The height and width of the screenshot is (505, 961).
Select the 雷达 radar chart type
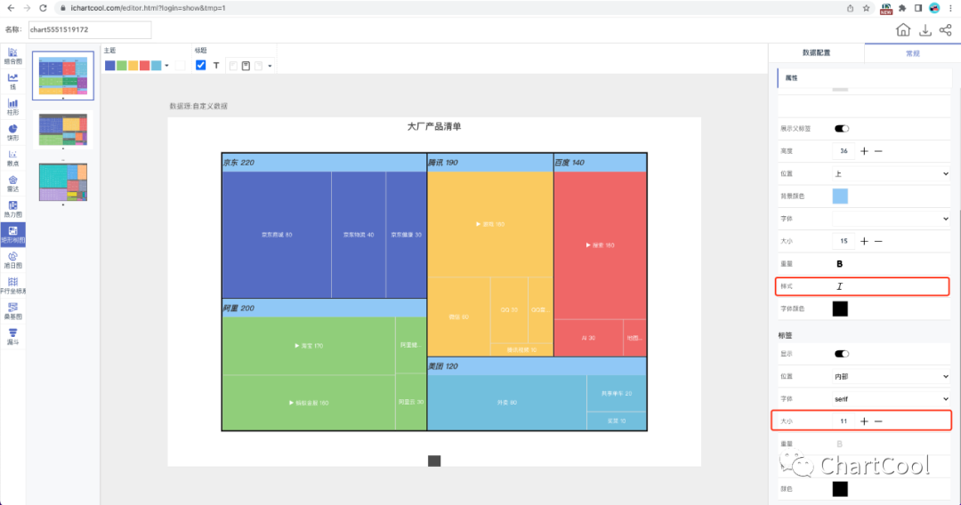[x=12, y=184]
